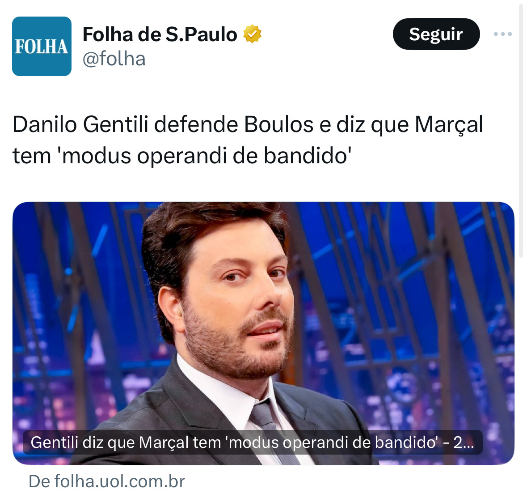Follow the account with Seguir button
The height and width of the screenshot is (498, 527).
(436, 34)
